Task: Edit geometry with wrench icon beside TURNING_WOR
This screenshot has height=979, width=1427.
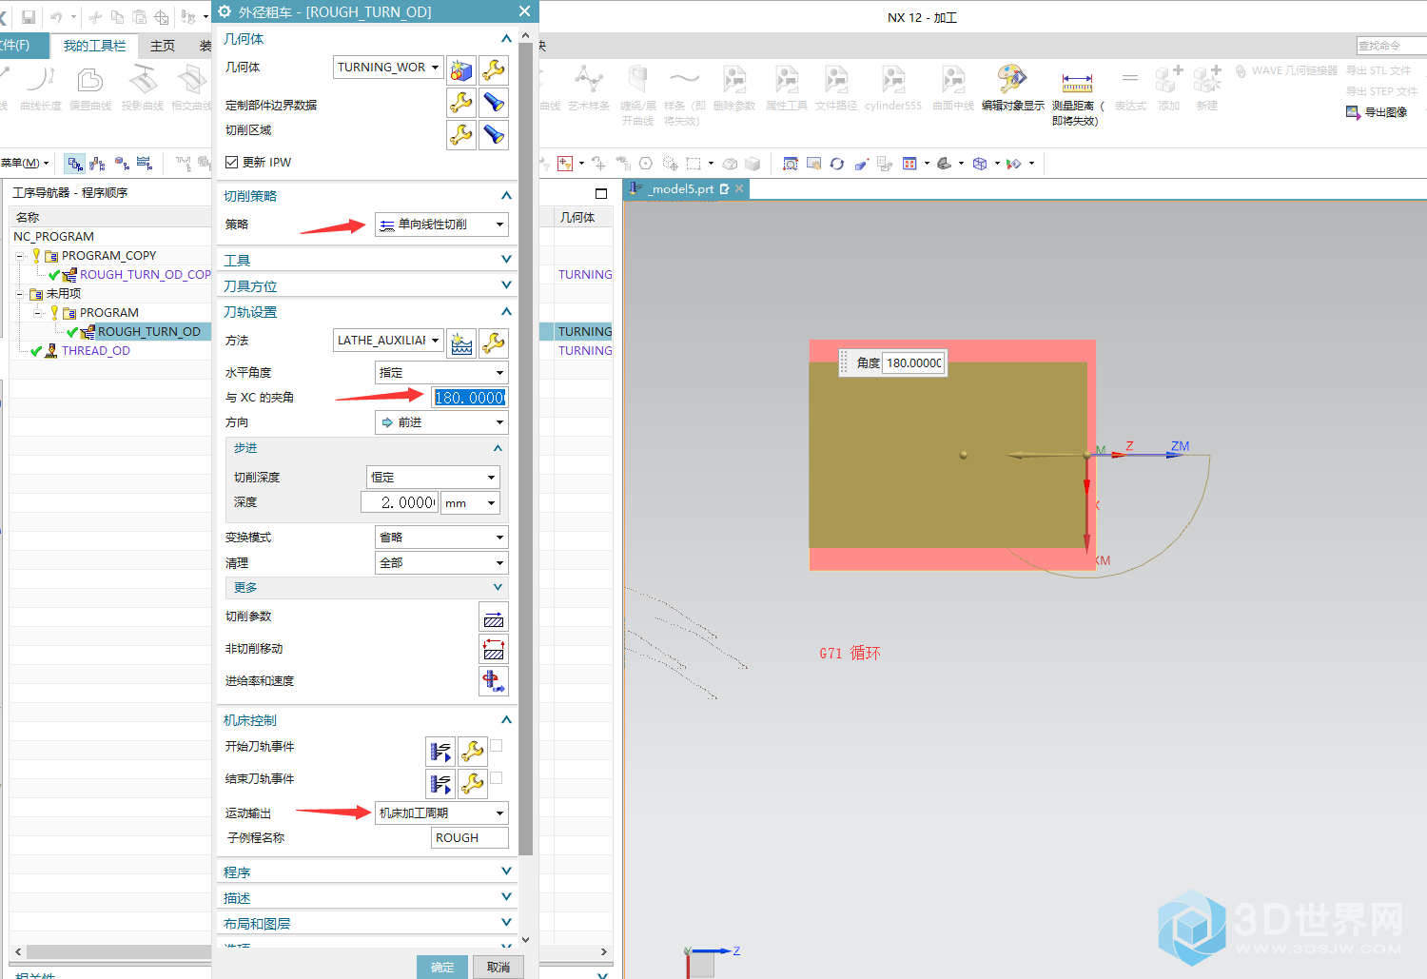Action: (494, 69)
